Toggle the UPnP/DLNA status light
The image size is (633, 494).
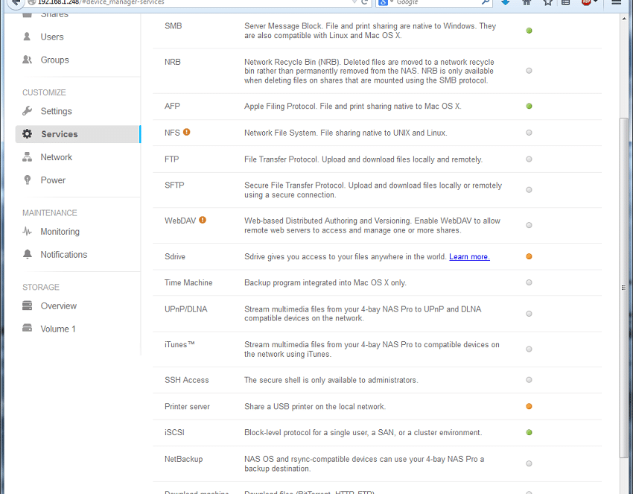[529, 314]
